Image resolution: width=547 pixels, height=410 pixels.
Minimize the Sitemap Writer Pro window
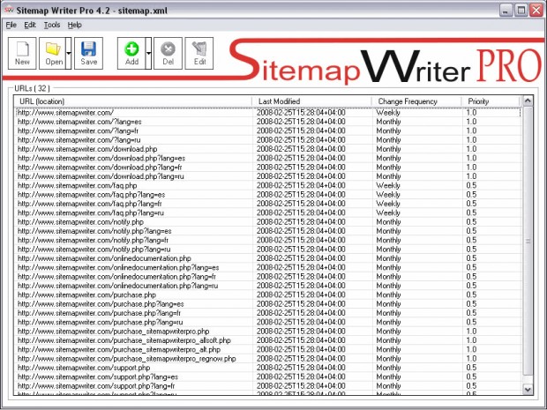tap(506, 10)
